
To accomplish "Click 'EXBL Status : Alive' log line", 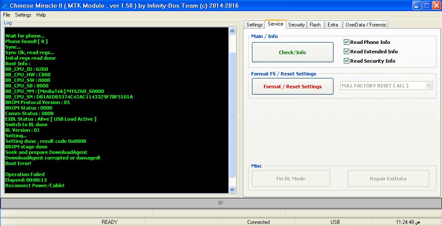I will click(x=51, y=119).
